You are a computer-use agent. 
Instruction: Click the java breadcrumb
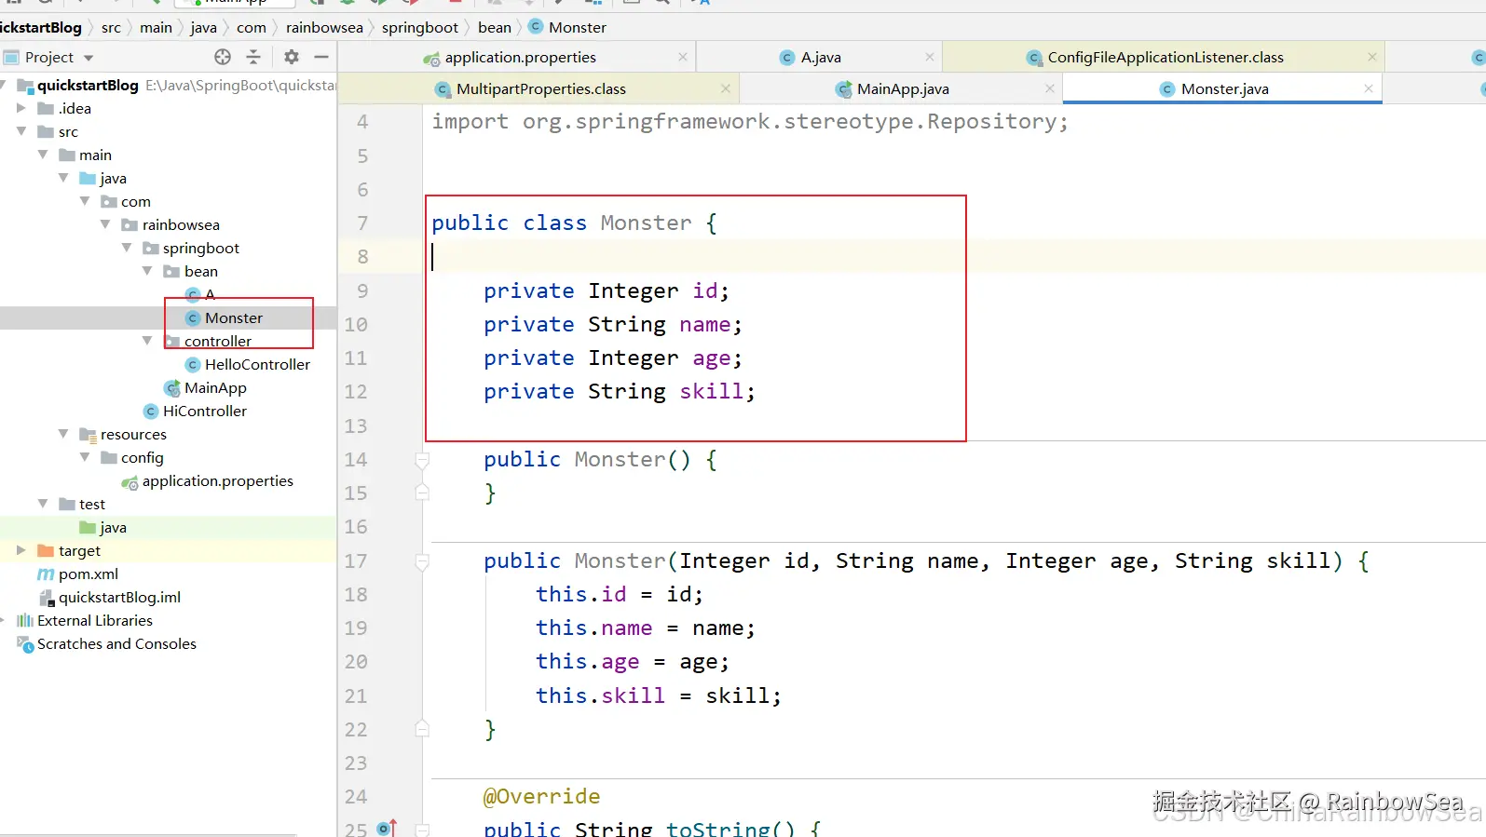203,28
